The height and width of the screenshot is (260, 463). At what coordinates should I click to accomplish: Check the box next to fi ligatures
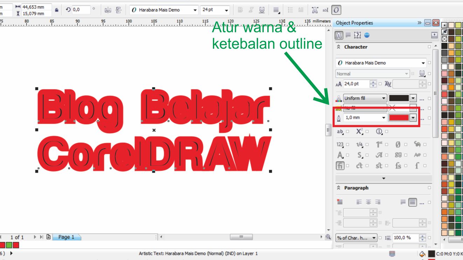[x=348, y=166]
